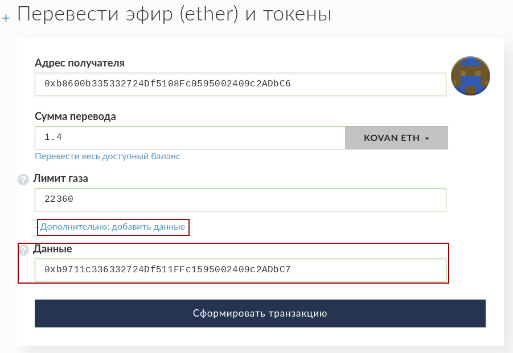Focus the Адрес получателя address field

(x=240, y=84)
